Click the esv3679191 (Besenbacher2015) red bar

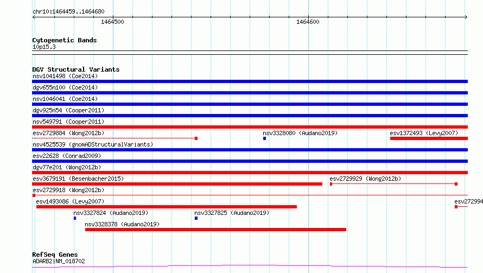177,184
